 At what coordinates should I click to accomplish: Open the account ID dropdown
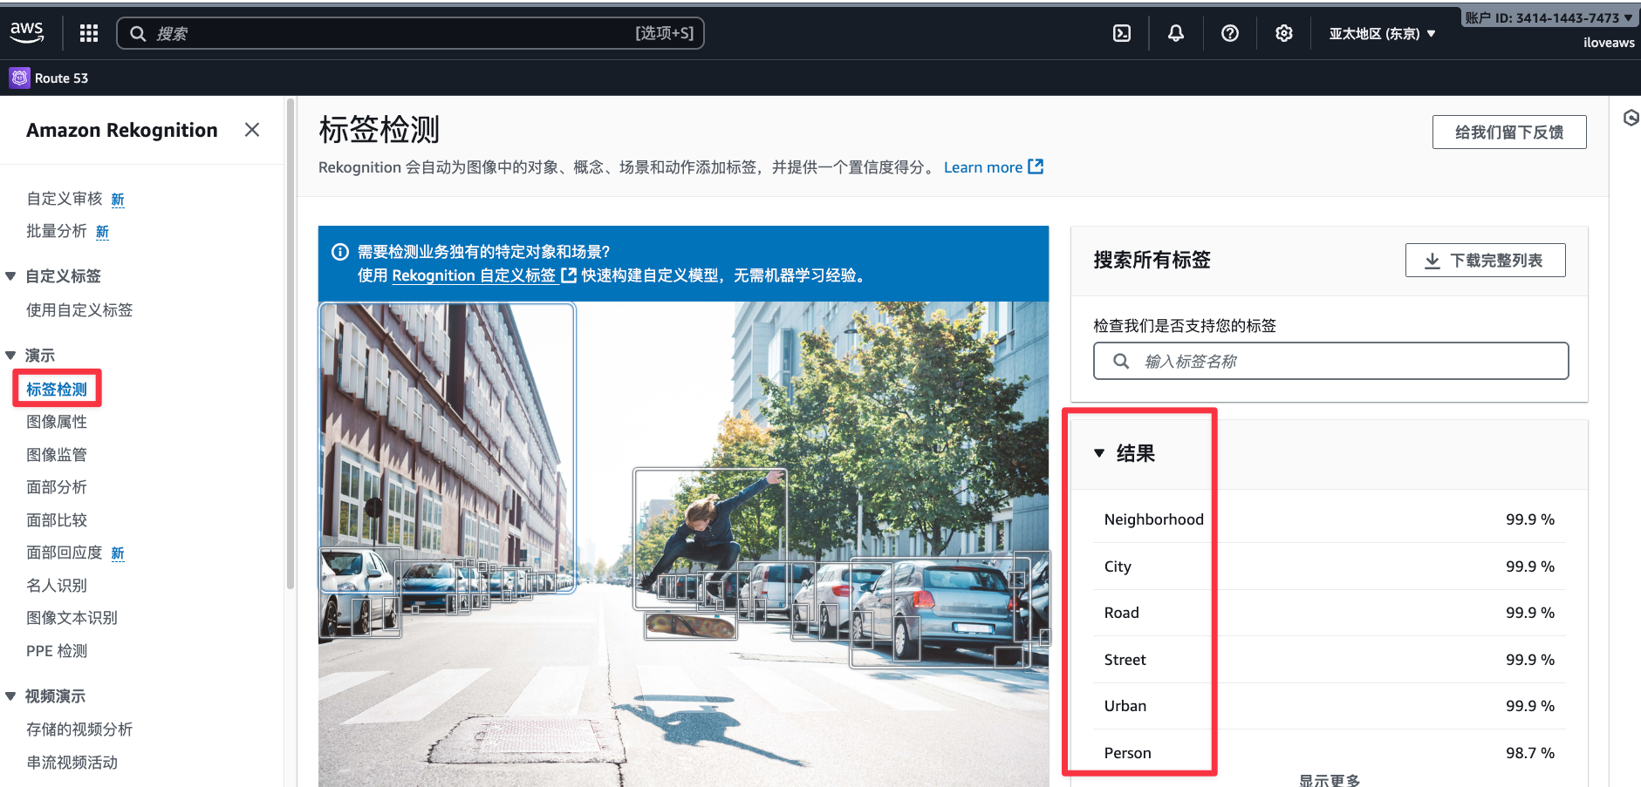pos(1549,17)
